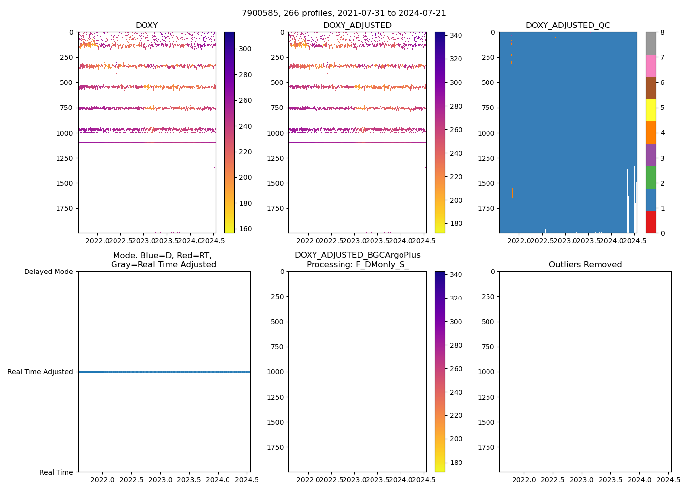Viewport: 688px width, 491px height.
Task: Click the blue horizontal line in the Mode plot
Action: 164,372
